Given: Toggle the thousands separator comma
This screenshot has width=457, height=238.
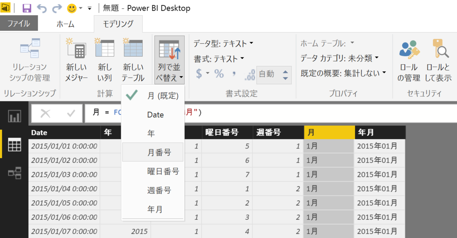Looking at the screenshot, I should 234,74.
